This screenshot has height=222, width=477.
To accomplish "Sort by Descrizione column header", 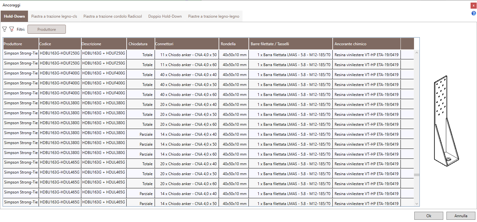I will tap(104, 44).
